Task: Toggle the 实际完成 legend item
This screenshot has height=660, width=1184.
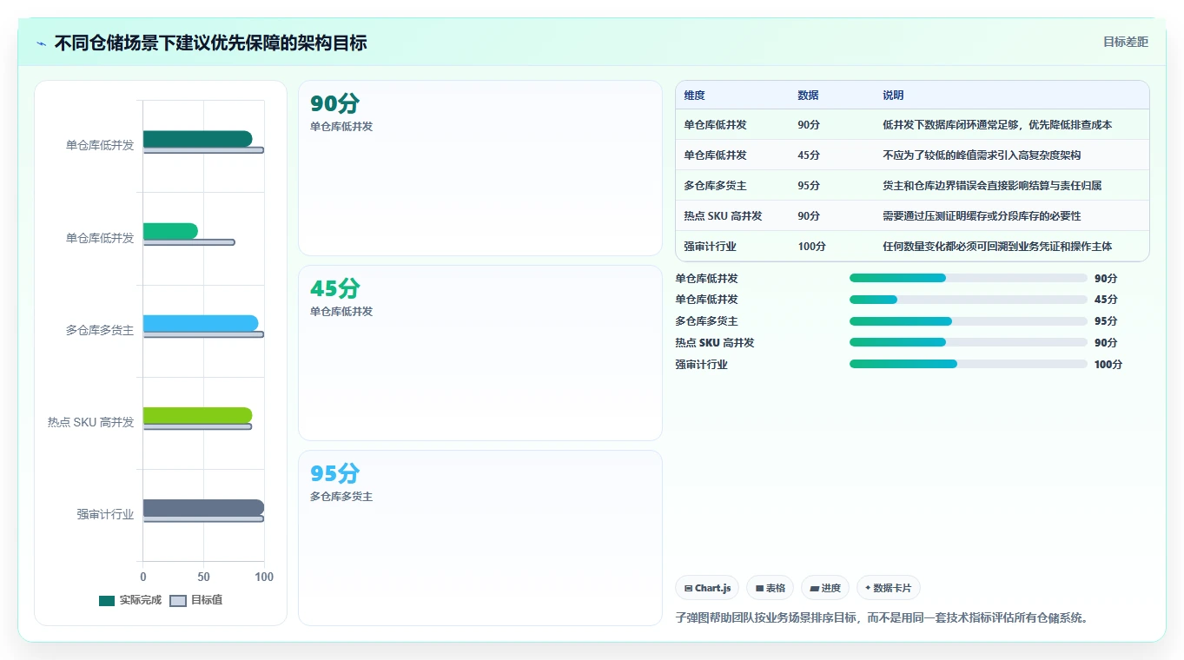Action: (130, 600)
